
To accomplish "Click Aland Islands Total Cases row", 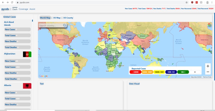I will (18, 35).
